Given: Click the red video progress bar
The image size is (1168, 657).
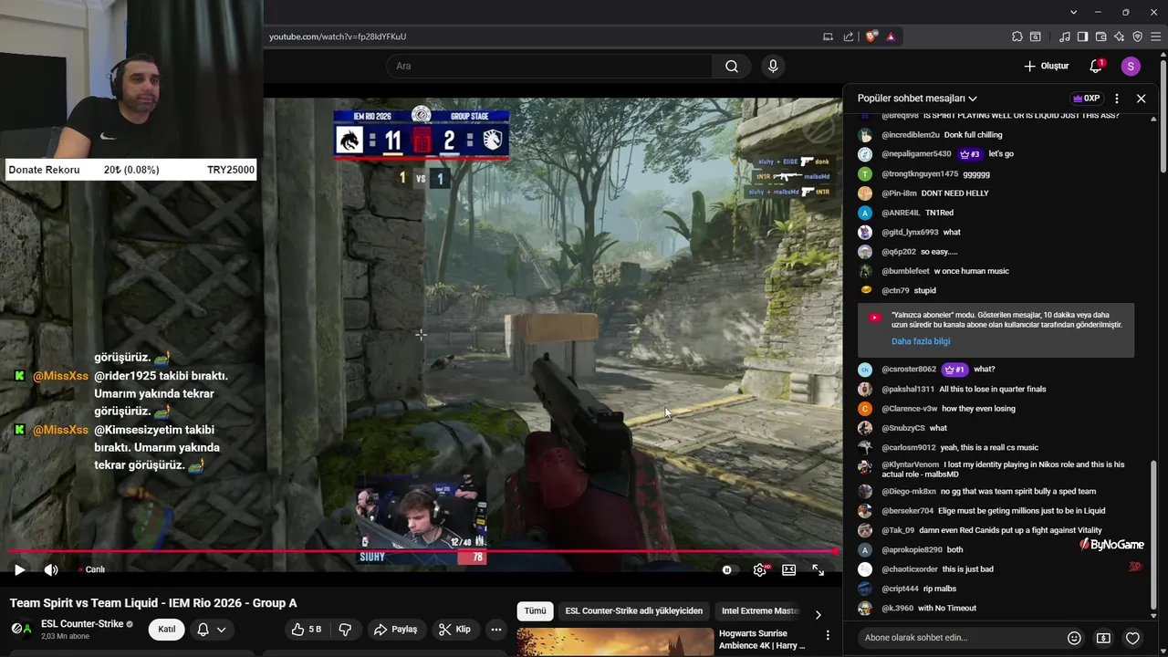Looking at the screenshot, I should coord(422,551).
